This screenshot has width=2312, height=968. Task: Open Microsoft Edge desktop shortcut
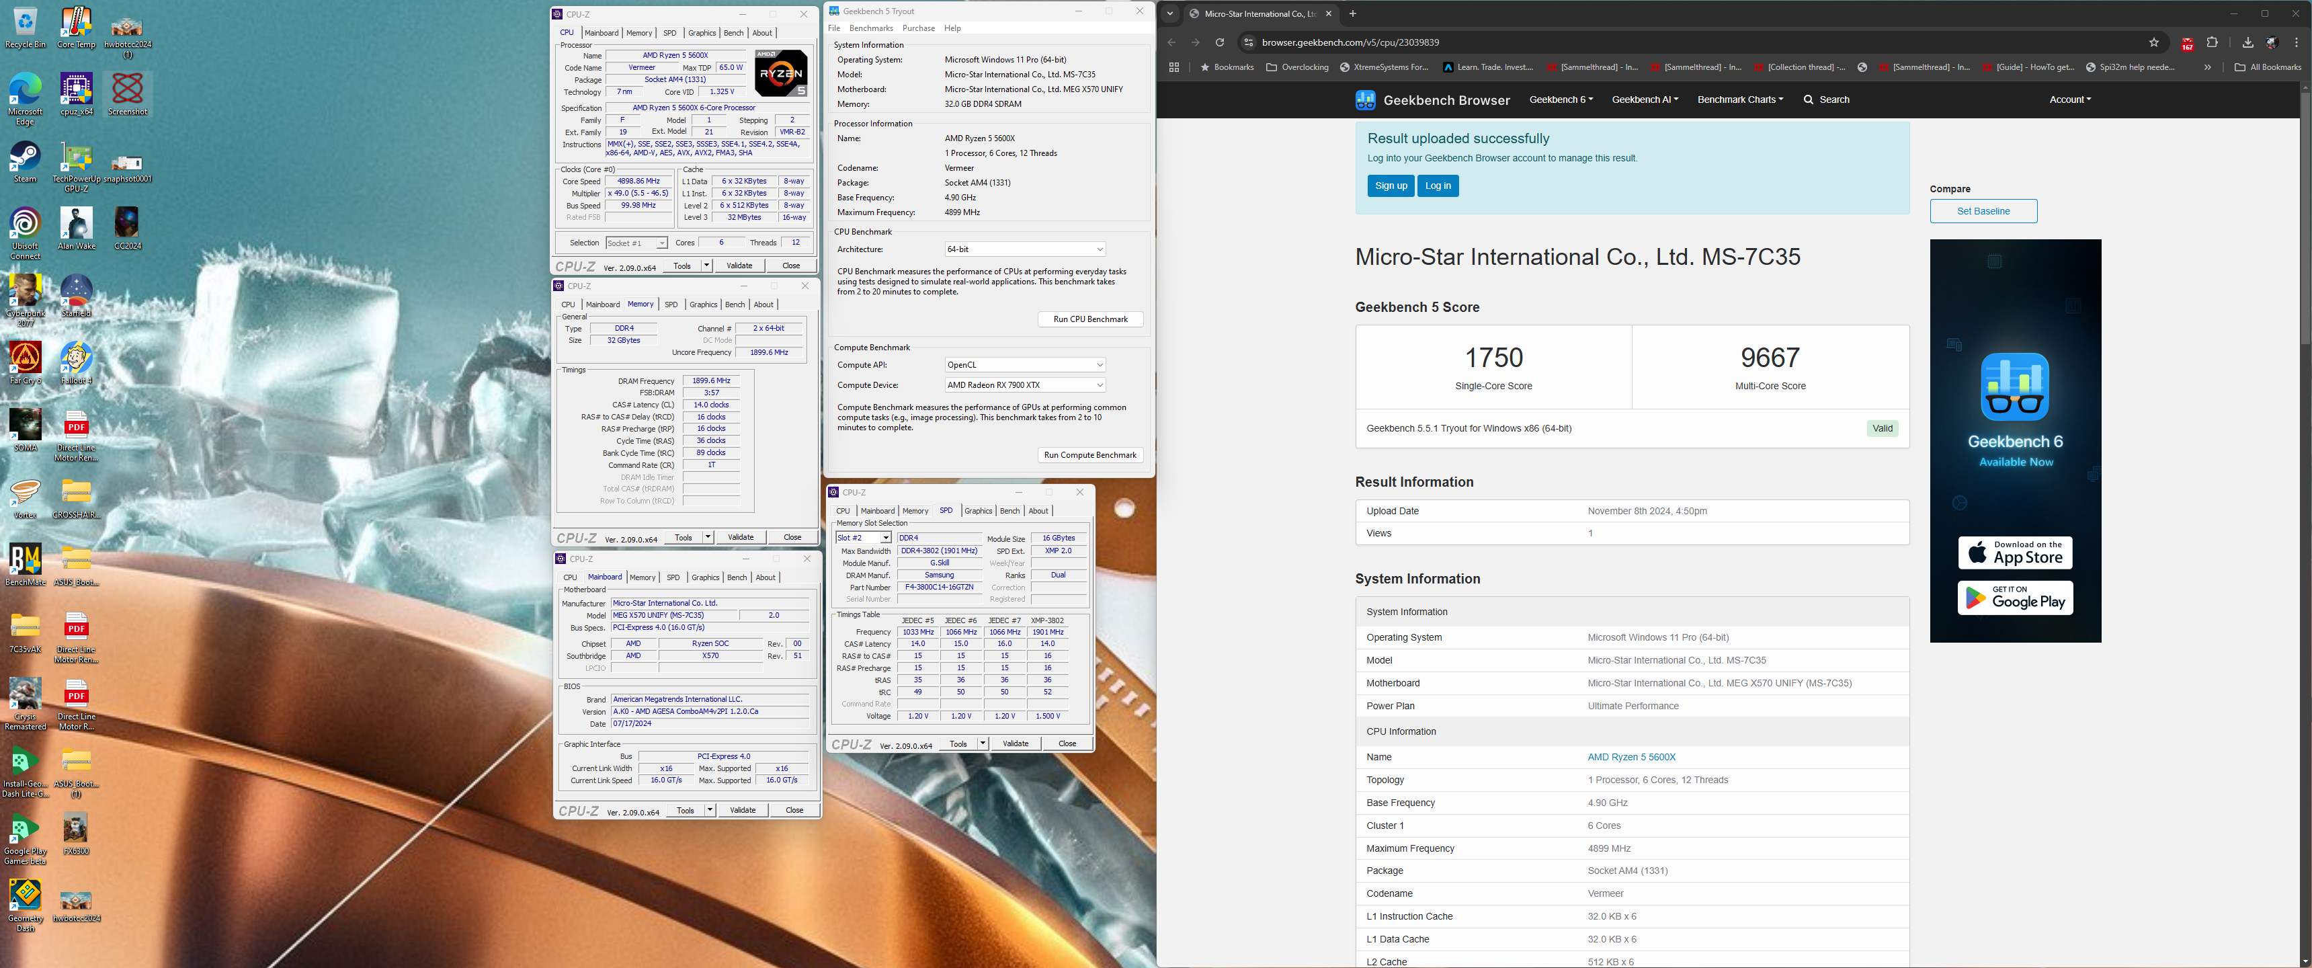(x=25, y=99)
